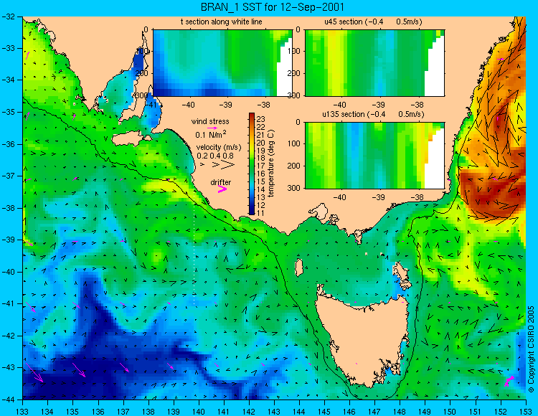
Task: Click '-32' on the main map latitude axis
Action: [9, 16]
